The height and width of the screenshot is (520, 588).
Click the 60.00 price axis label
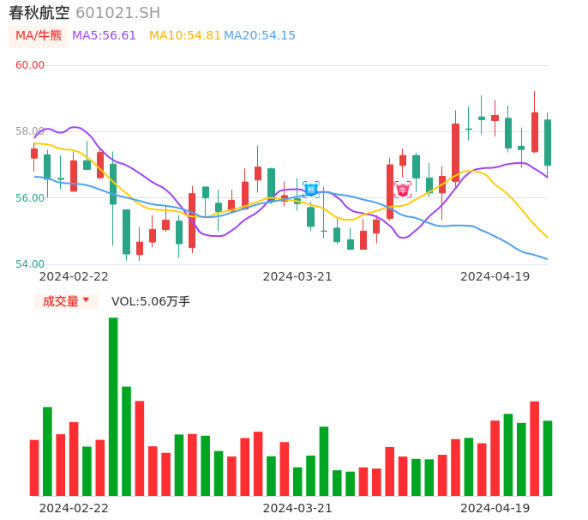tap(30, 65)
